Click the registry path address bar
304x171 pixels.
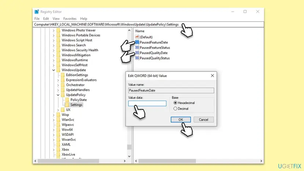pyautogui.click(x=148, y=25)
